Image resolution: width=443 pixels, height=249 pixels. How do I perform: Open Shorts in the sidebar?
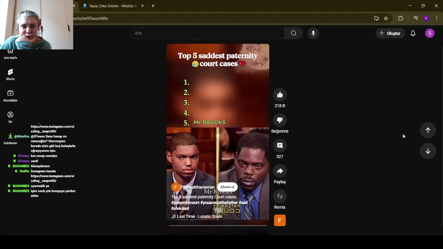pyautogui.click(x=10, y=74)
